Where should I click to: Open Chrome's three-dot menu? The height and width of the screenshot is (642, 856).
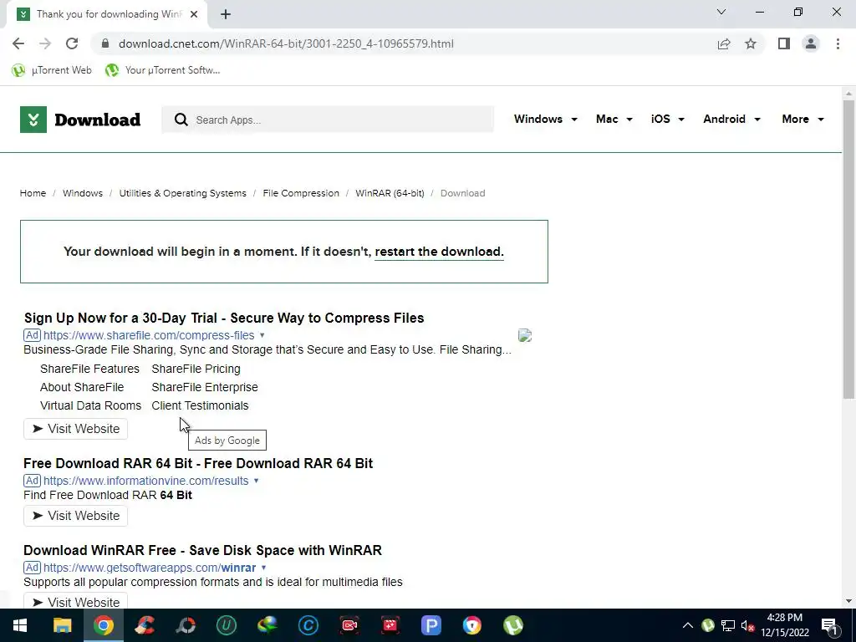(838, 43)
